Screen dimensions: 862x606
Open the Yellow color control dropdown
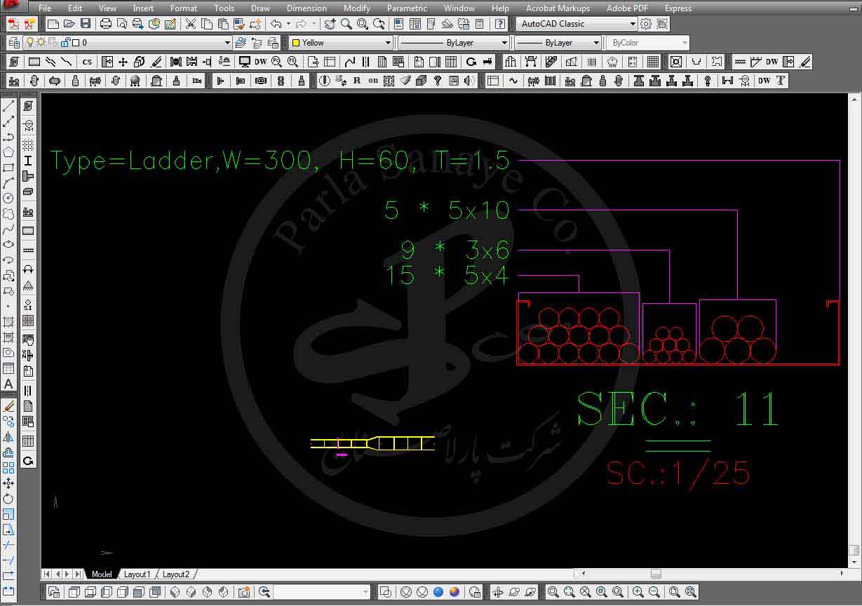pos(388,43)
